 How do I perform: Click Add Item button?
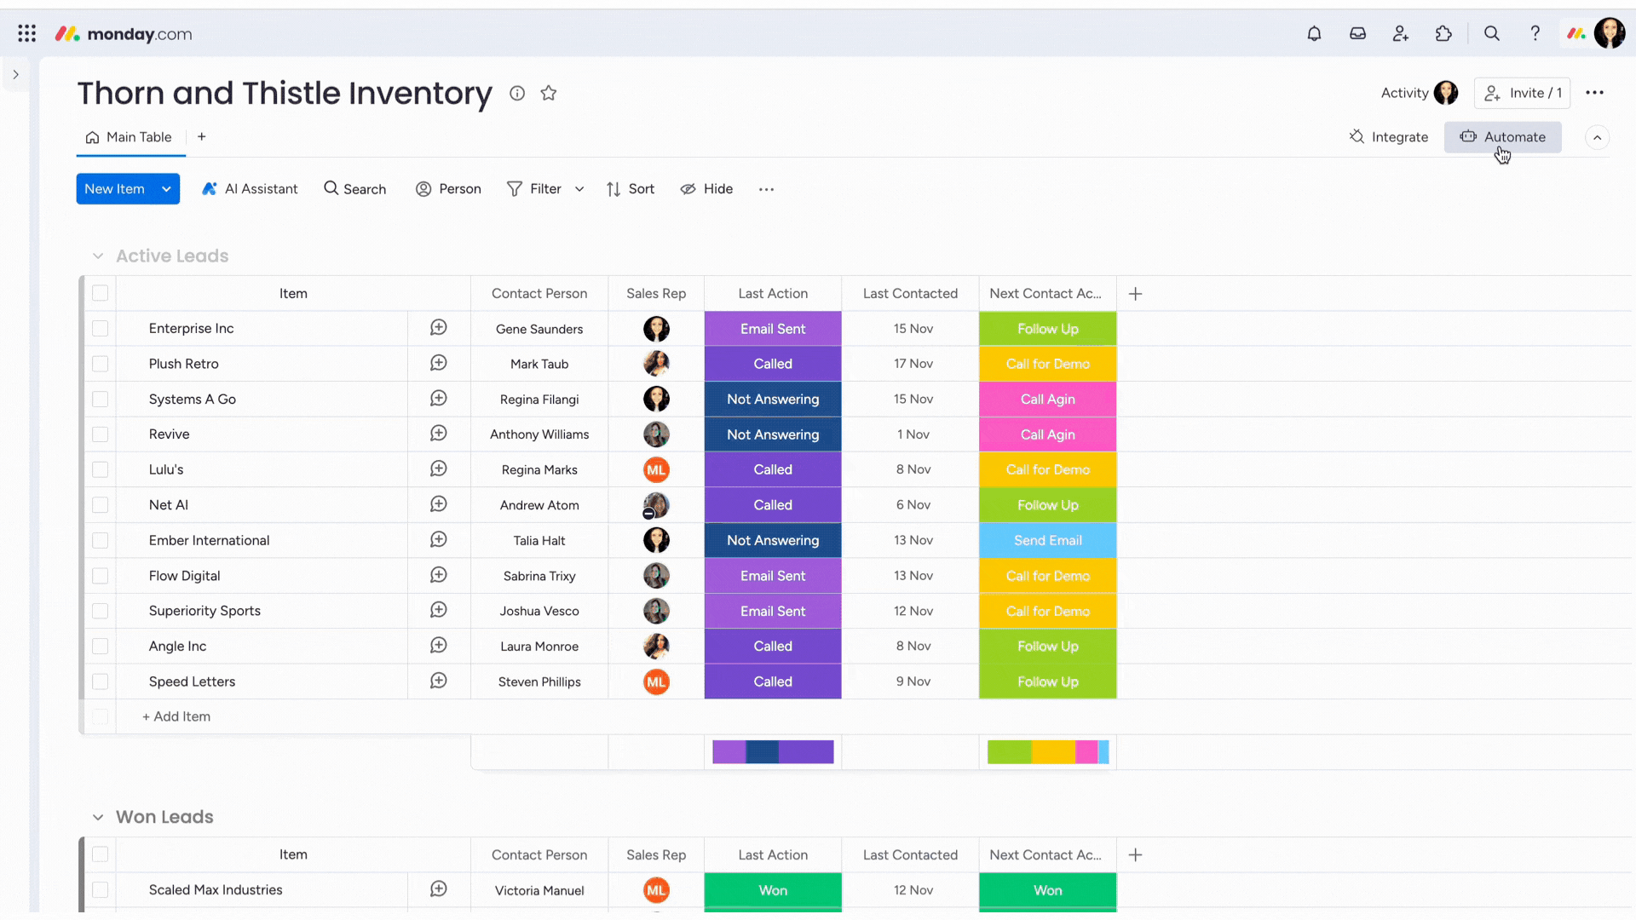176,716
